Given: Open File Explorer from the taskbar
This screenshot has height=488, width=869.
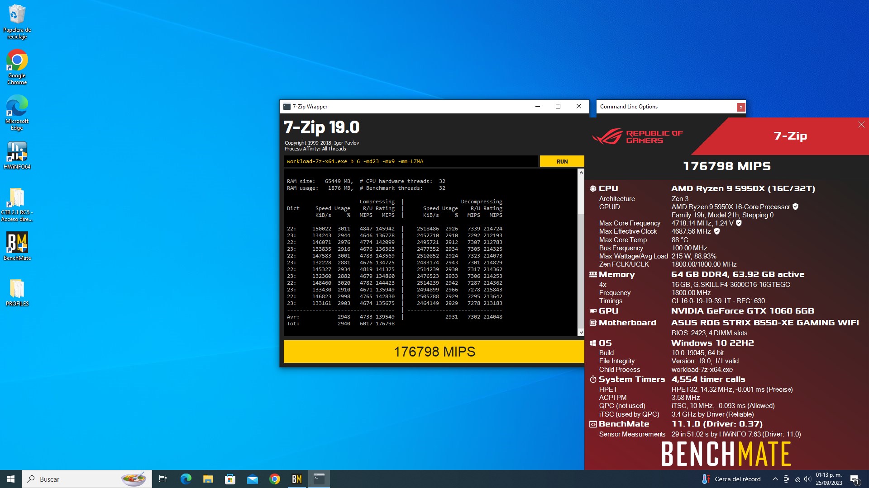Looking at the screenshot, I should tap(208, 479).
